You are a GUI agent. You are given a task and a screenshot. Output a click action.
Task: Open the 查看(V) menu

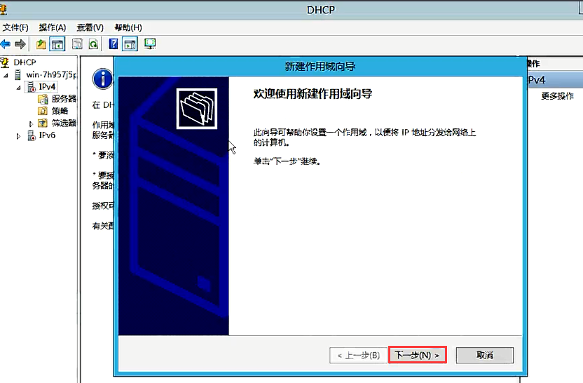(x=90, y=27)
